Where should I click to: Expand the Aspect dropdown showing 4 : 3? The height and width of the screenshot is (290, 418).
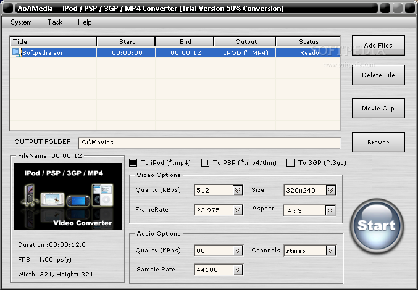click(330, 210)
